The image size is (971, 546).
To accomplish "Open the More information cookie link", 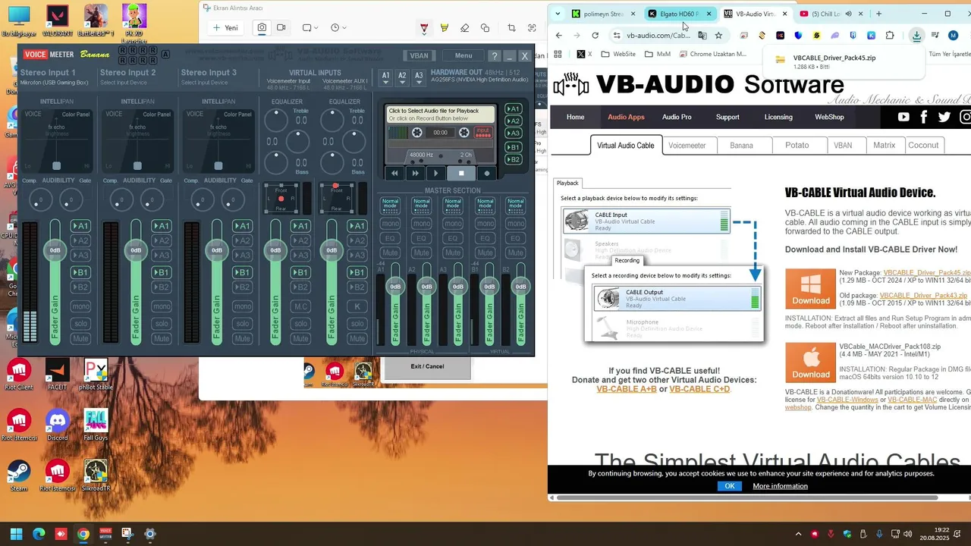I will point(780,486).
